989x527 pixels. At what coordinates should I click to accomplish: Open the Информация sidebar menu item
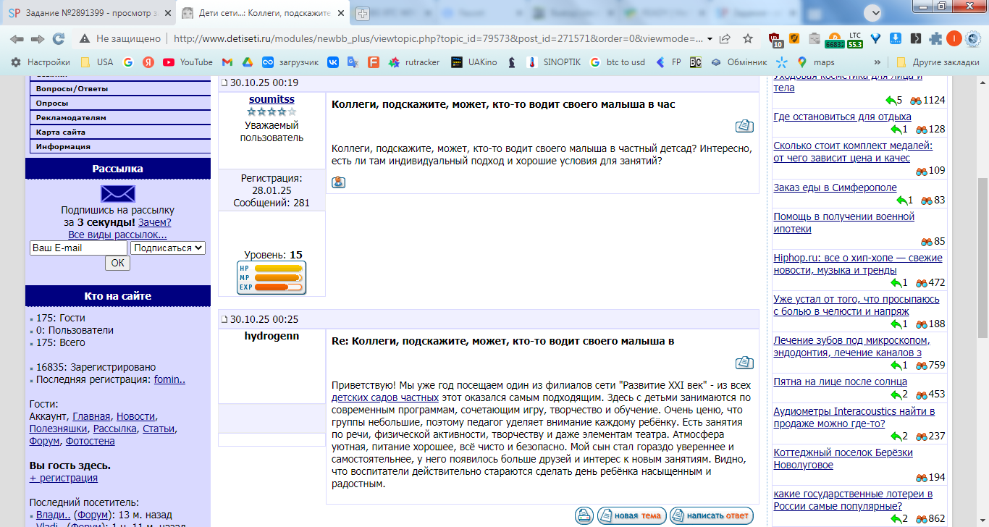120,146
